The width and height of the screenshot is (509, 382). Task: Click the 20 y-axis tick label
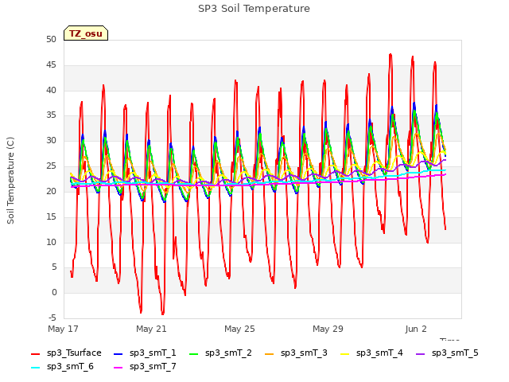click(x=51, y=191)
